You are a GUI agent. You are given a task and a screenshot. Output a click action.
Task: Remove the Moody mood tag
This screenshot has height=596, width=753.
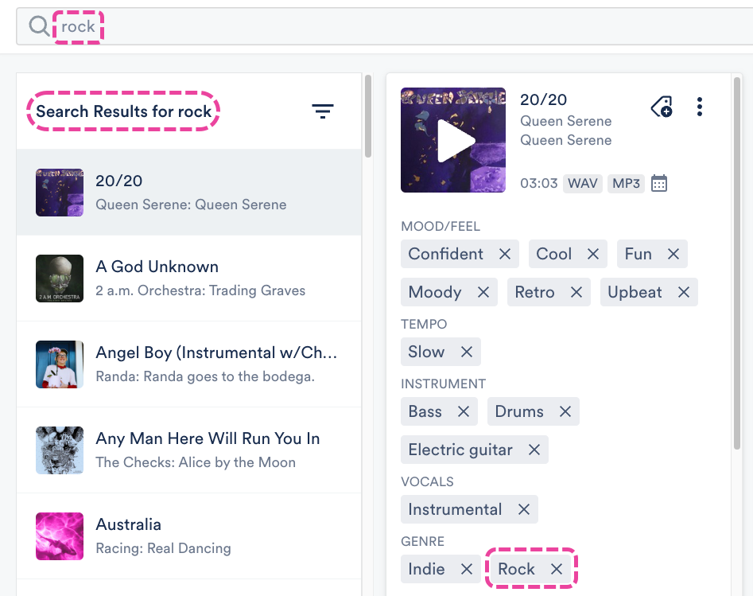[x=483, y=292]
